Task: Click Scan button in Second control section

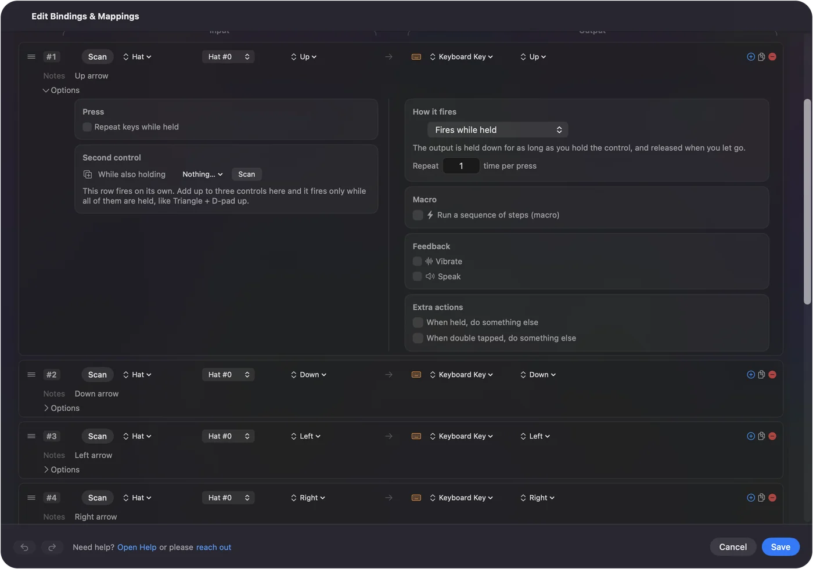Action: 247,175
